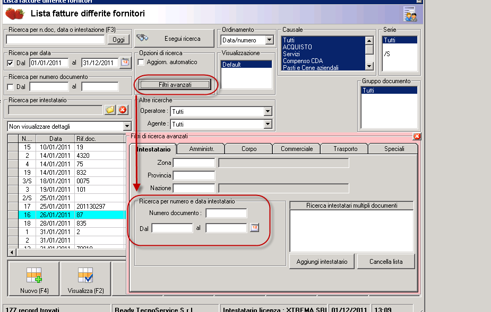Click the Causale list scroll up arrow
This screenshot has height=312, width=491.
coord(369,40)
